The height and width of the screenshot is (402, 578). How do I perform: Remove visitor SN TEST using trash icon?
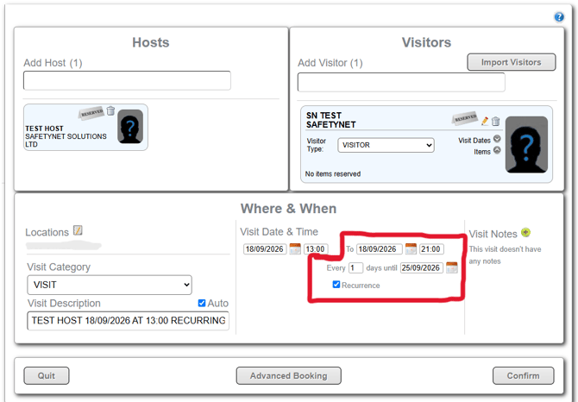(x=496, y=121)
